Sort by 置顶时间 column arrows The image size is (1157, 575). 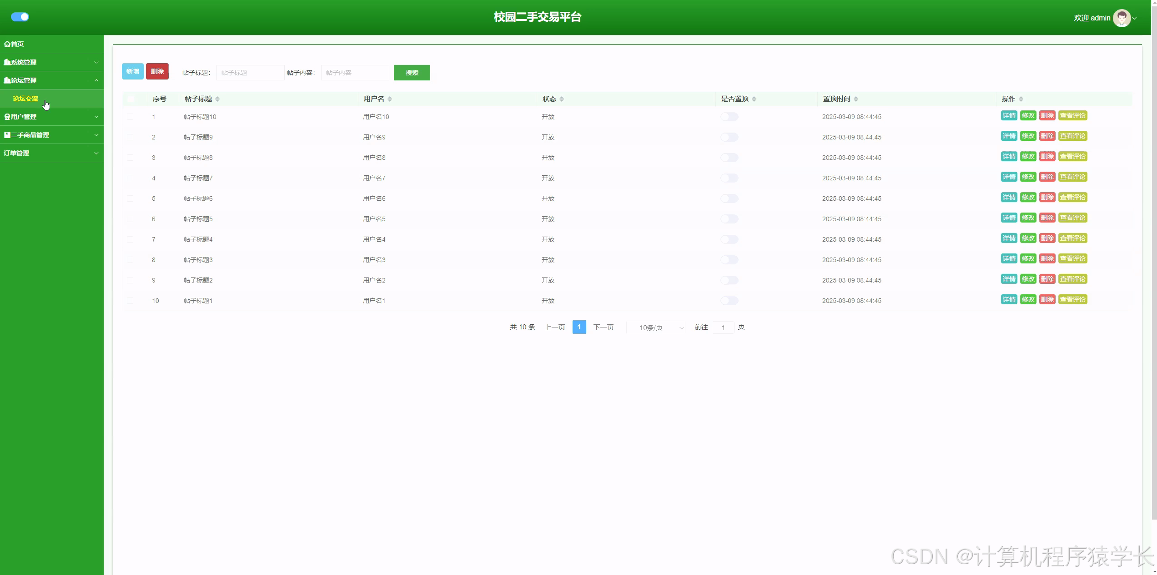856,99
